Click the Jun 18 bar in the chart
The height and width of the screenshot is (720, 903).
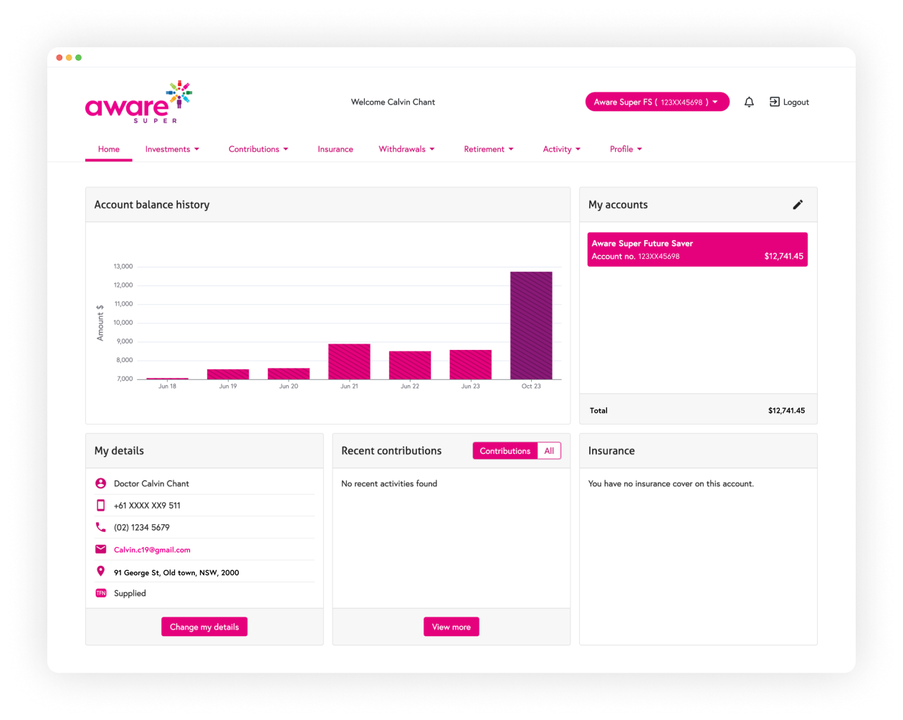pyautogui.click(x=167, y=378)
